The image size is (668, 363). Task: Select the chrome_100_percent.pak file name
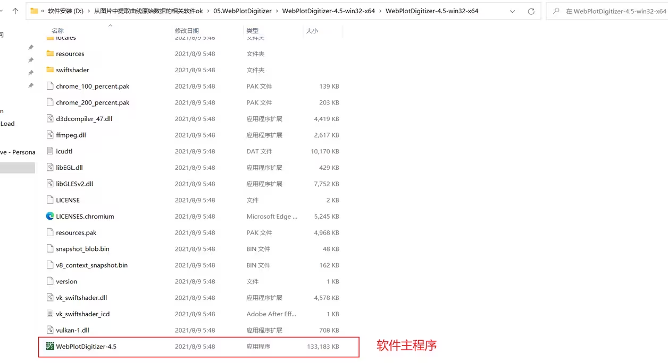point(93,86)
